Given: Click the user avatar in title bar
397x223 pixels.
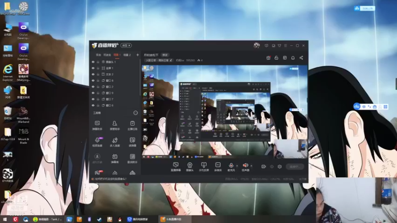Looking at the screenshot, I should pyautogui.click(x=257, y=46).
